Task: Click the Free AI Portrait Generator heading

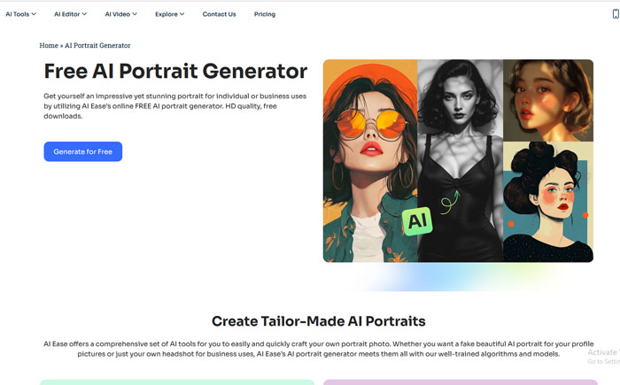Action: tap(175, 71)
